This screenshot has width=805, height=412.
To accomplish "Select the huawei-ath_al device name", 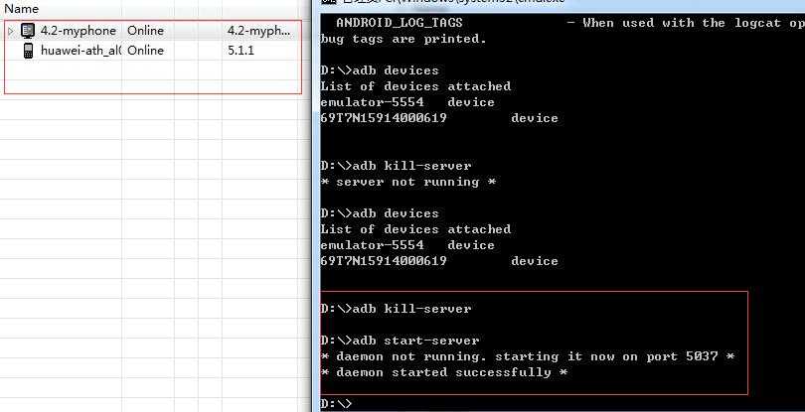I will coord(81,51).
